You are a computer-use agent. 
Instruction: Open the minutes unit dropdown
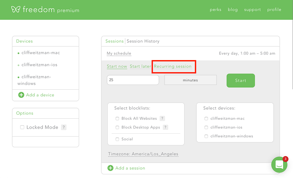point(190,80)
